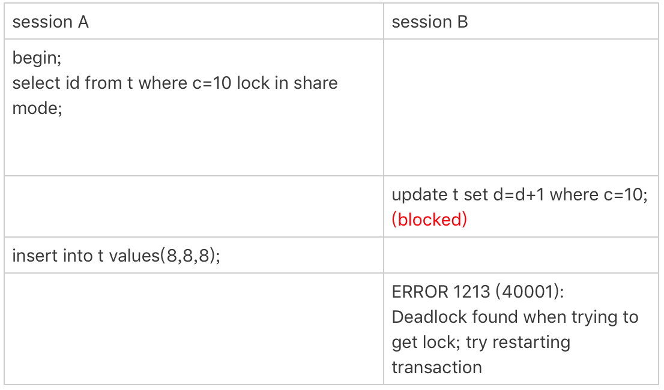Click the red (blocked) label
This screenshot has width=664, height=390.
click(x=429, y=220)
